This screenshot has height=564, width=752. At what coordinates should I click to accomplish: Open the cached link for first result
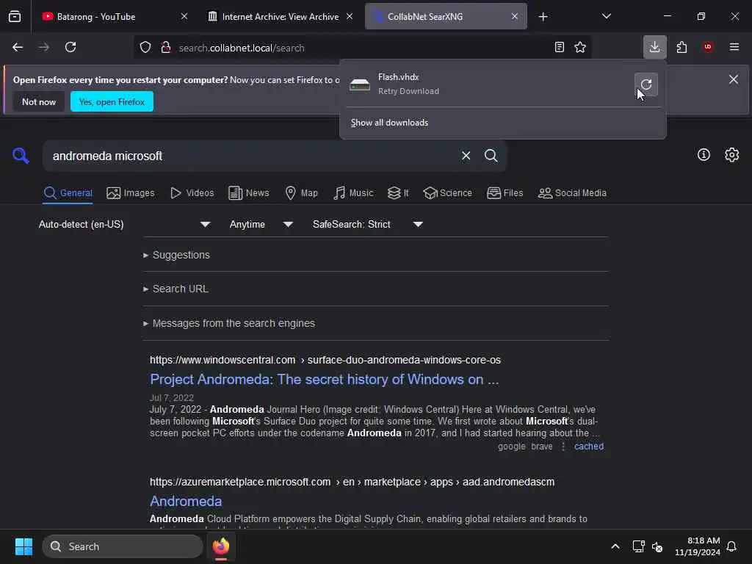pyautogui.click(x=589, y=446)
